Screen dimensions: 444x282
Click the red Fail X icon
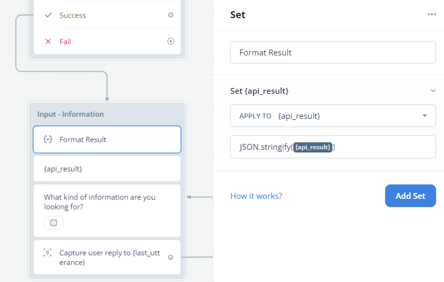(48, 42)
